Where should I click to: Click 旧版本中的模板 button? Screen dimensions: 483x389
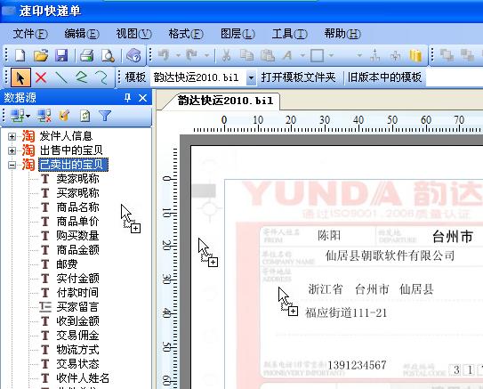tap(384, 77)
